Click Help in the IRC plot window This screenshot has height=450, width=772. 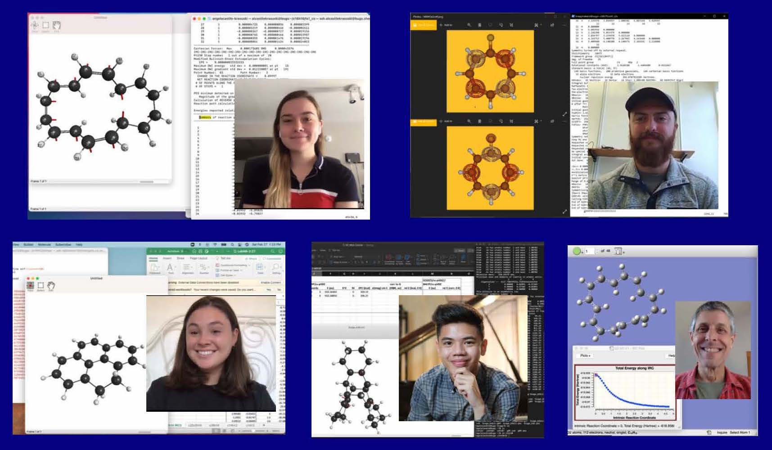[x=672, y=355]
